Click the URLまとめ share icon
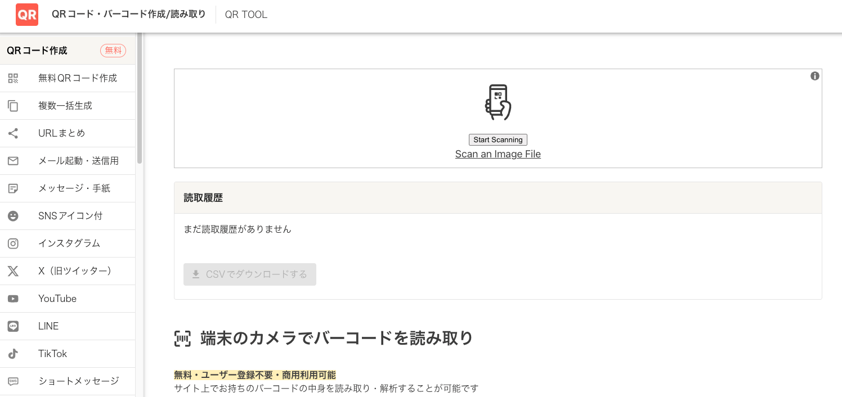842x397 pixels. click(13, 133)
